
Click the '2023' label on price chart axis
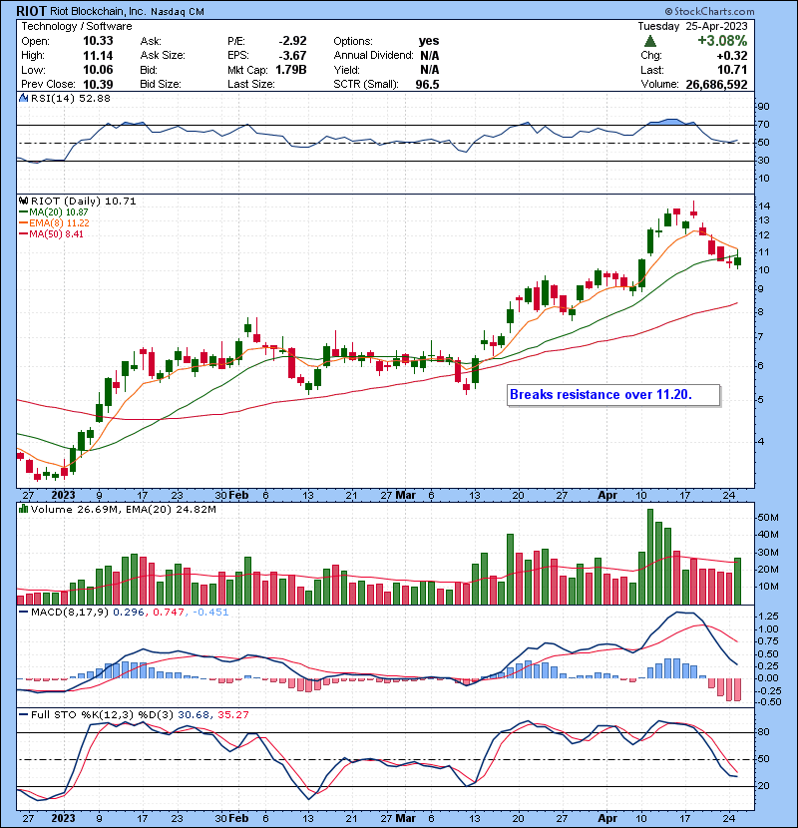63,496
